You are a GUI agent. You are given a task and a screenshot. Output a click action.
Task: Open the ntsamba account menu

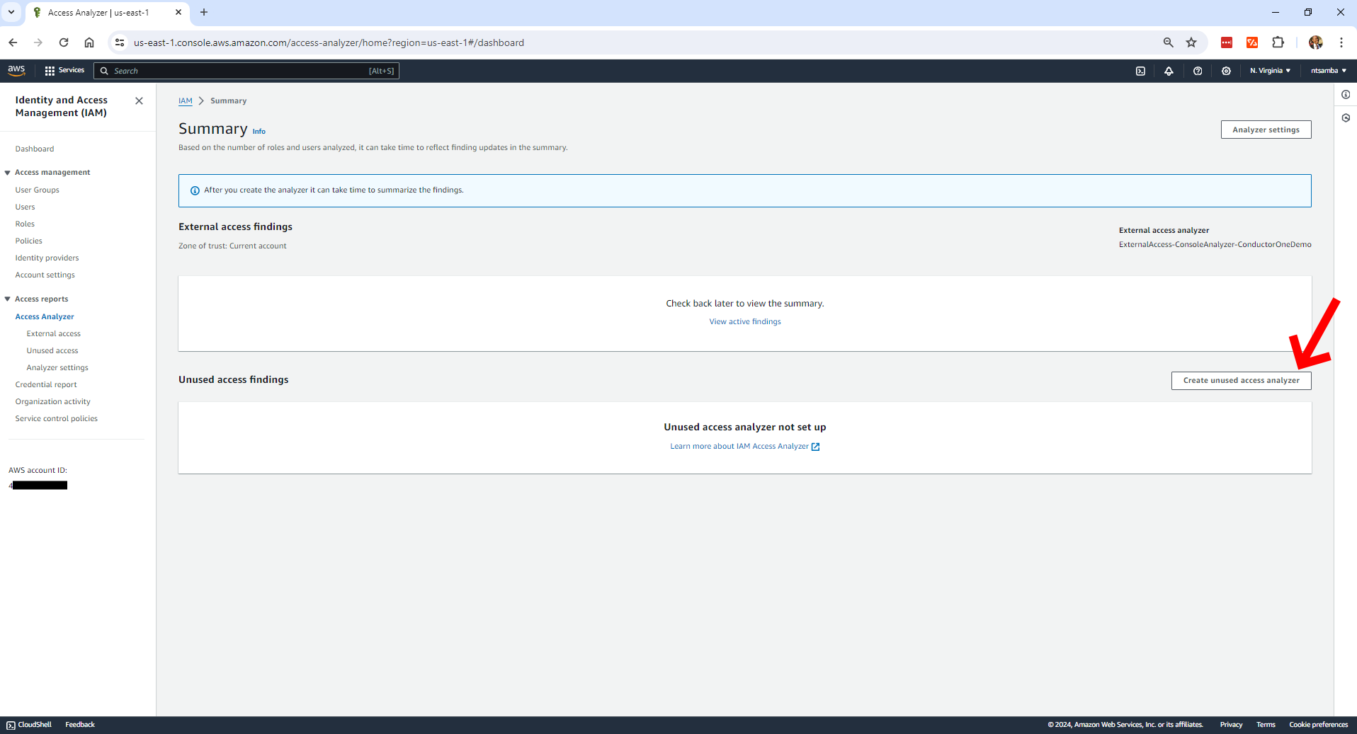point(1328,71)
